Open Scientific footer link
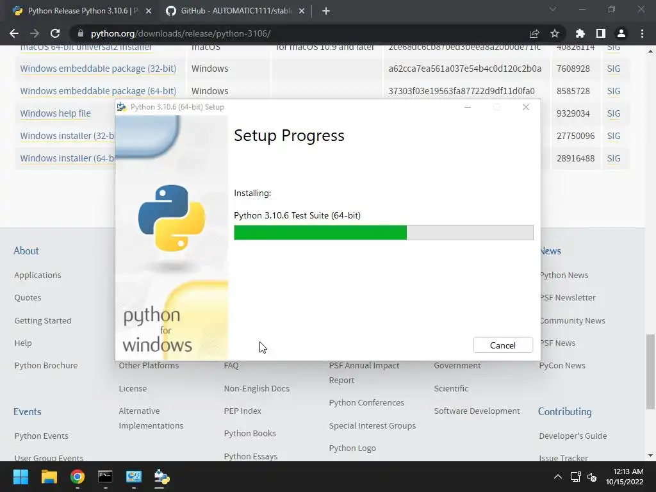656x492 pixels. click(451, 388)
